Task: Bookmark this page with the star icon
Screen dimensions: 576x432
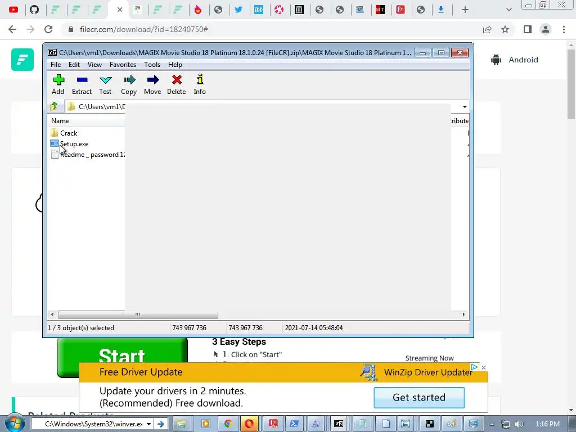Action: [x=505, y=29]
